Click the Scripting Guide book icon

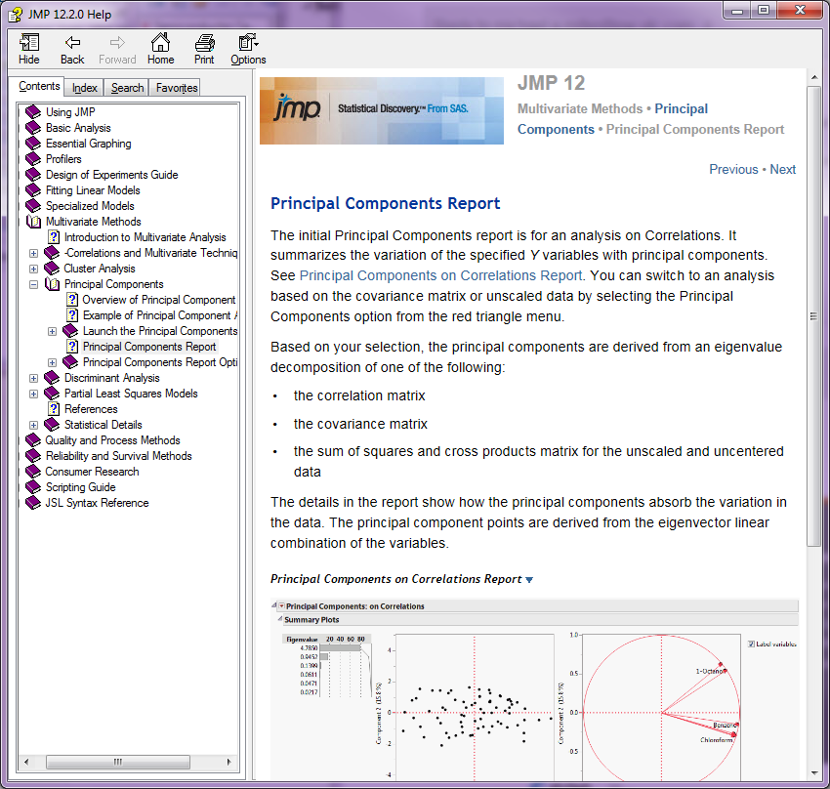[x=33, y=487]
